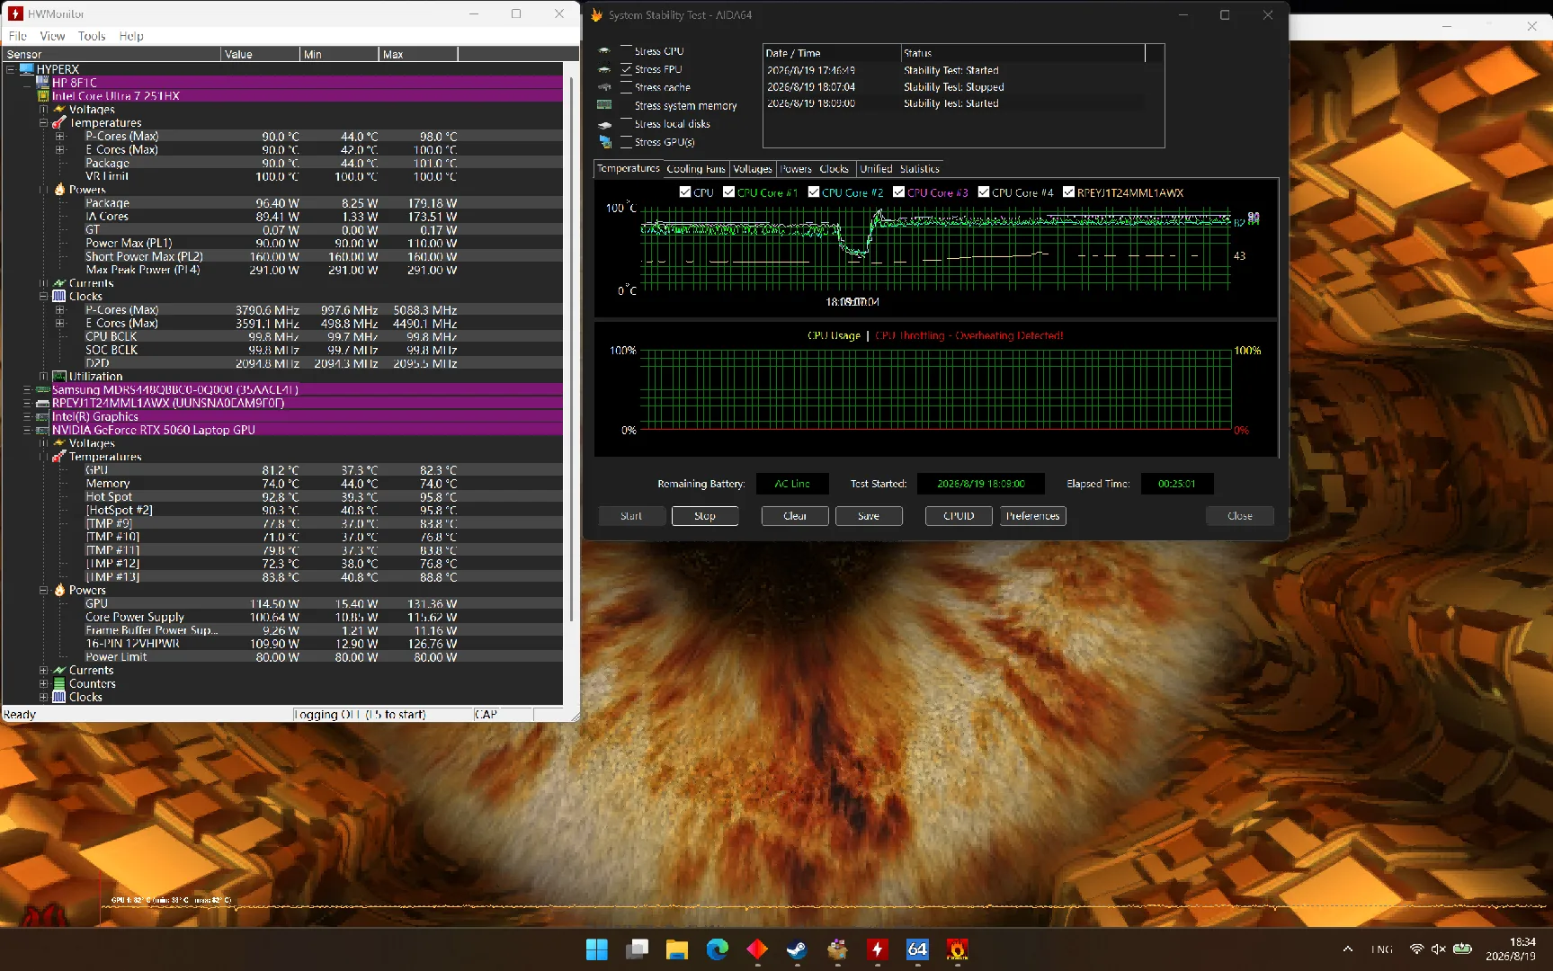1553x971 pixels.
Task: Open the CPUID panel in AIDA64
Action: (x=959, y=516)
